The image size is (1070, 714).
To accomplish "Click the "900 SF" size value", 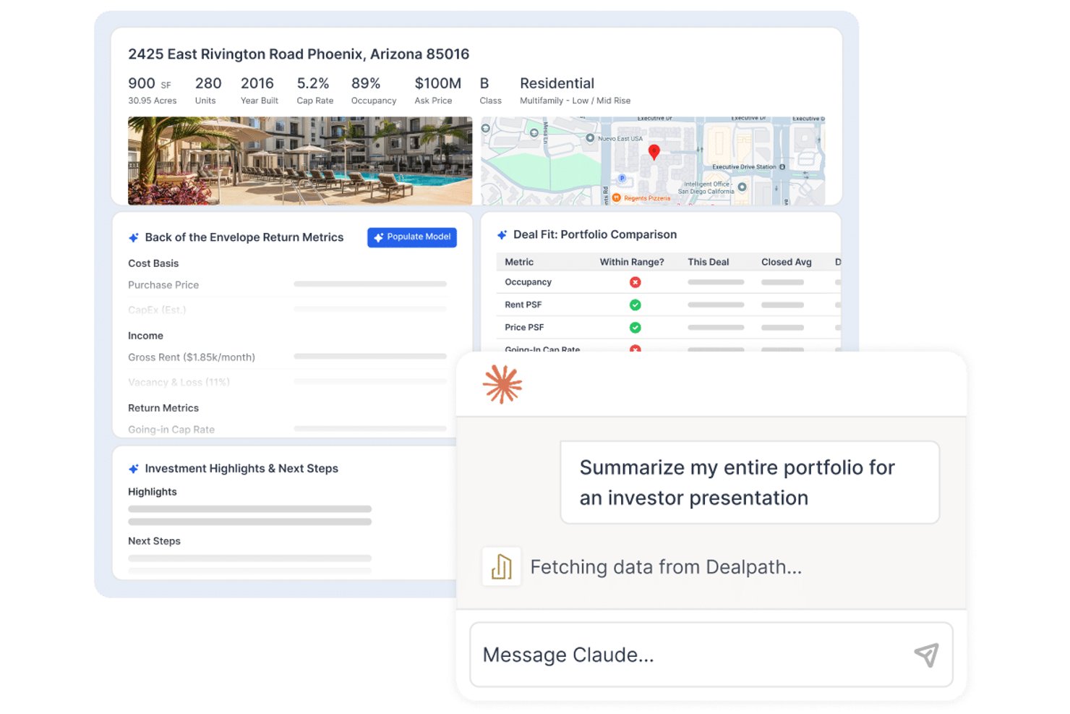I will 150,84.
